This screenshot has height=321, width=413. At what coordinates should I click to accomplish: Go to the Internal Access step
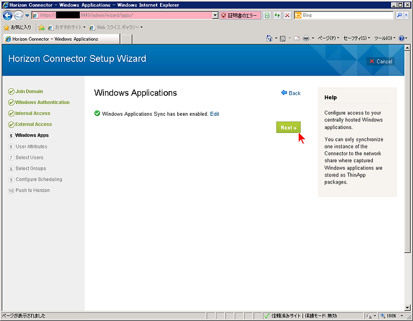tap(29, 113)
